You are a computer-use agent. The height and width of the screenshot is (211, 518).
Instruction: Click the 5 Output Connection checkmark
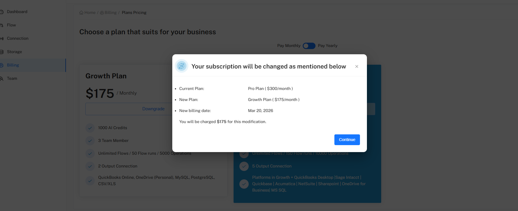point(244,166)
